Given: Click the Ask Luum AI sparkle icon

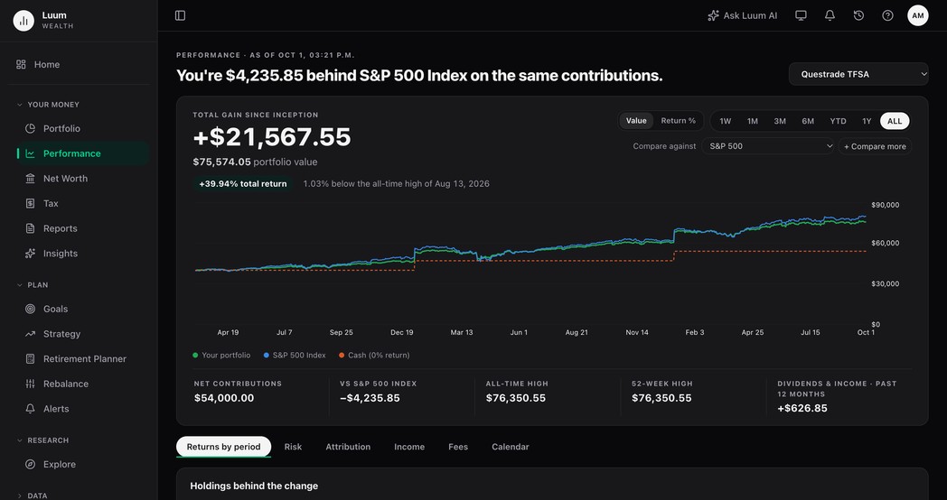Looking at the screenshot, I should click(x=713, y=15).
